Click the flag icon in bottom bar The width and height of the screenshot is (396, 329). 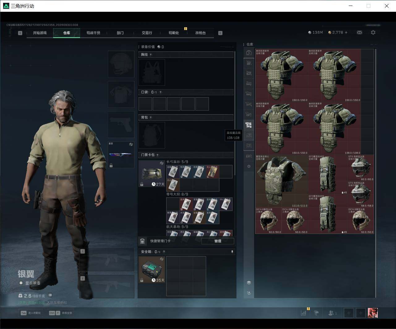point(317,313)
